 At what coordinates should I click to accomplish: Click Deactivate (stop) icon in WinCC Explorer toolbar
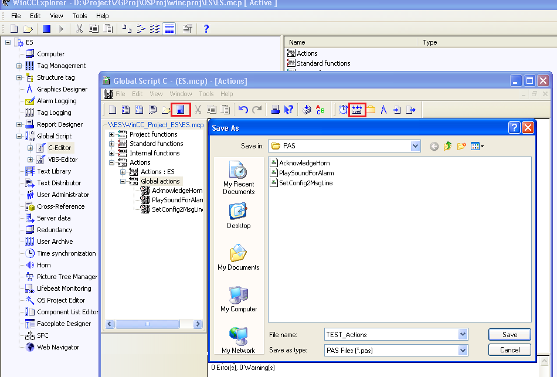coord(46,29)
